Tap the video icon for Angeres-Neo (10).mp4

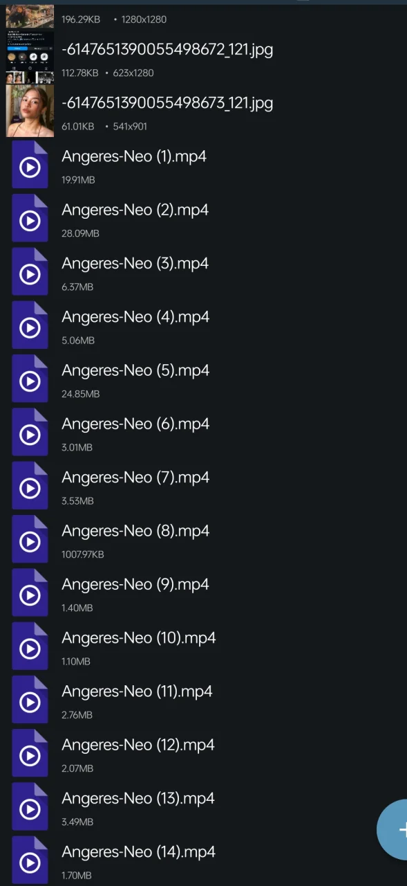pos(30,647)
